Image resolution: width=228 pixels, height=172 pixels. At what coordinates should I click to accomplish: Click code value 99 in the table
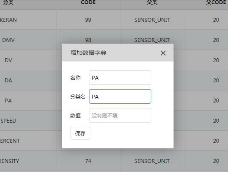[88, 20]
